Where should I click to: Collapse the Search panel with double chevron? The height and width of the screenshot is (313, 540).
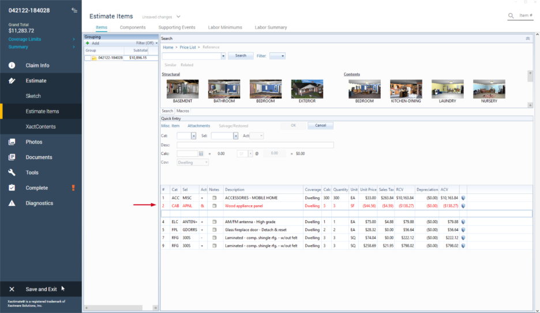[x=527, y=39]
